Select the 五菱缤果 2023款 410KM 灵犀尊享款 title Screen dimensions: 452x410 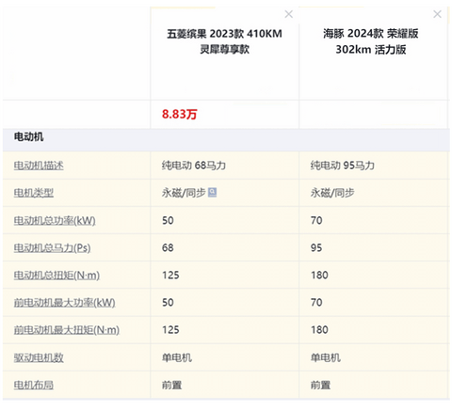[224, 41]
